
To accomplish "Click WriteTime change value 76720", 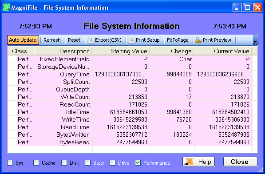I will (184, 119).
